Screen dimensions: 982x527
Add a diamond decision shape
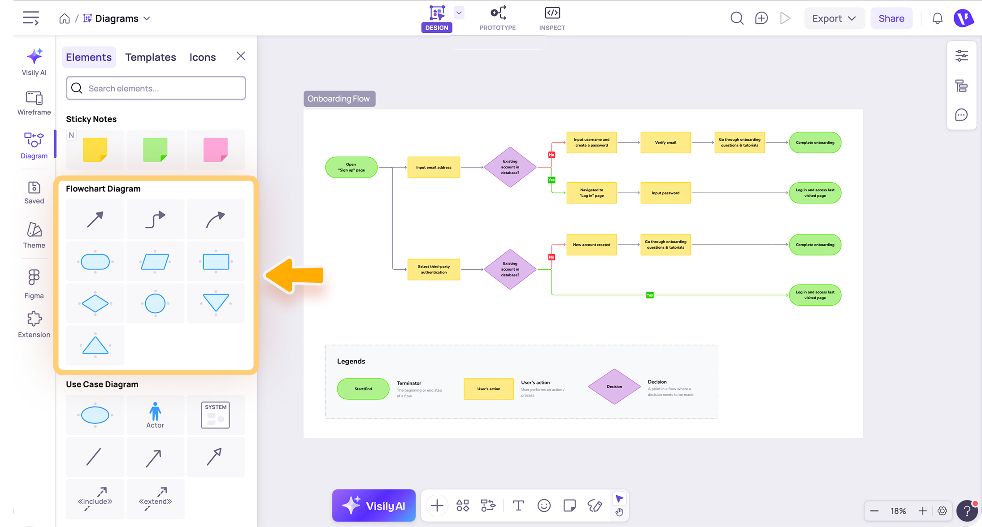point(95,303)
